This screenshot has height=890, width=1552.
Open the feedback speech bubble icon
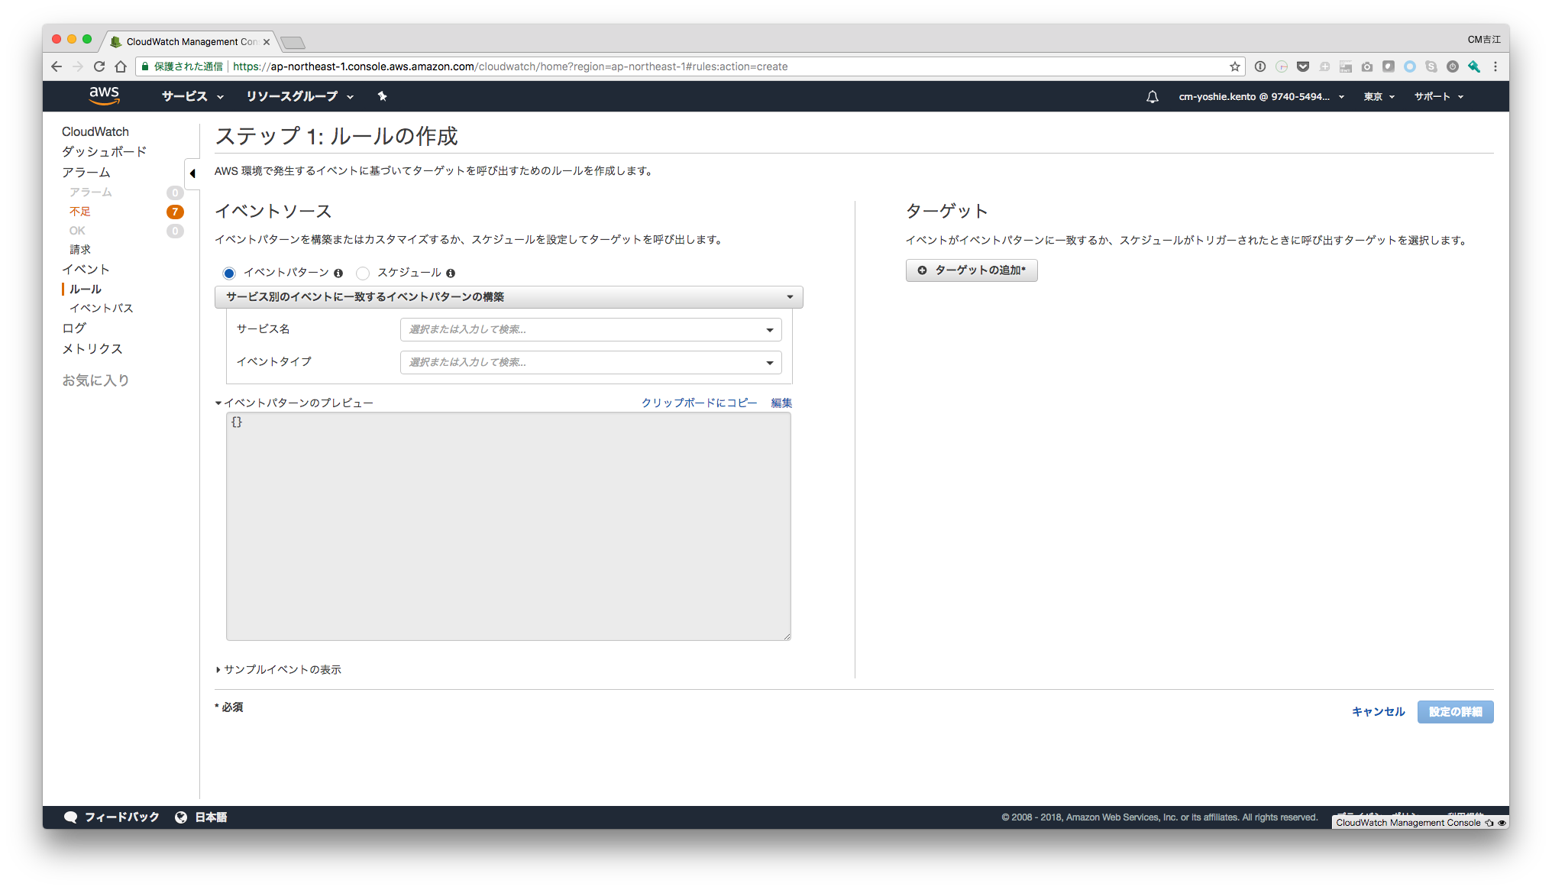[x=71, y=817]
